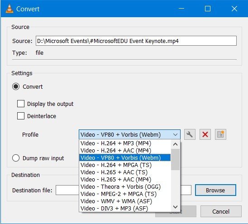Screen dimensions: 248x224
Task: Enable Display the output checkbox
Action: click(21, 104)
